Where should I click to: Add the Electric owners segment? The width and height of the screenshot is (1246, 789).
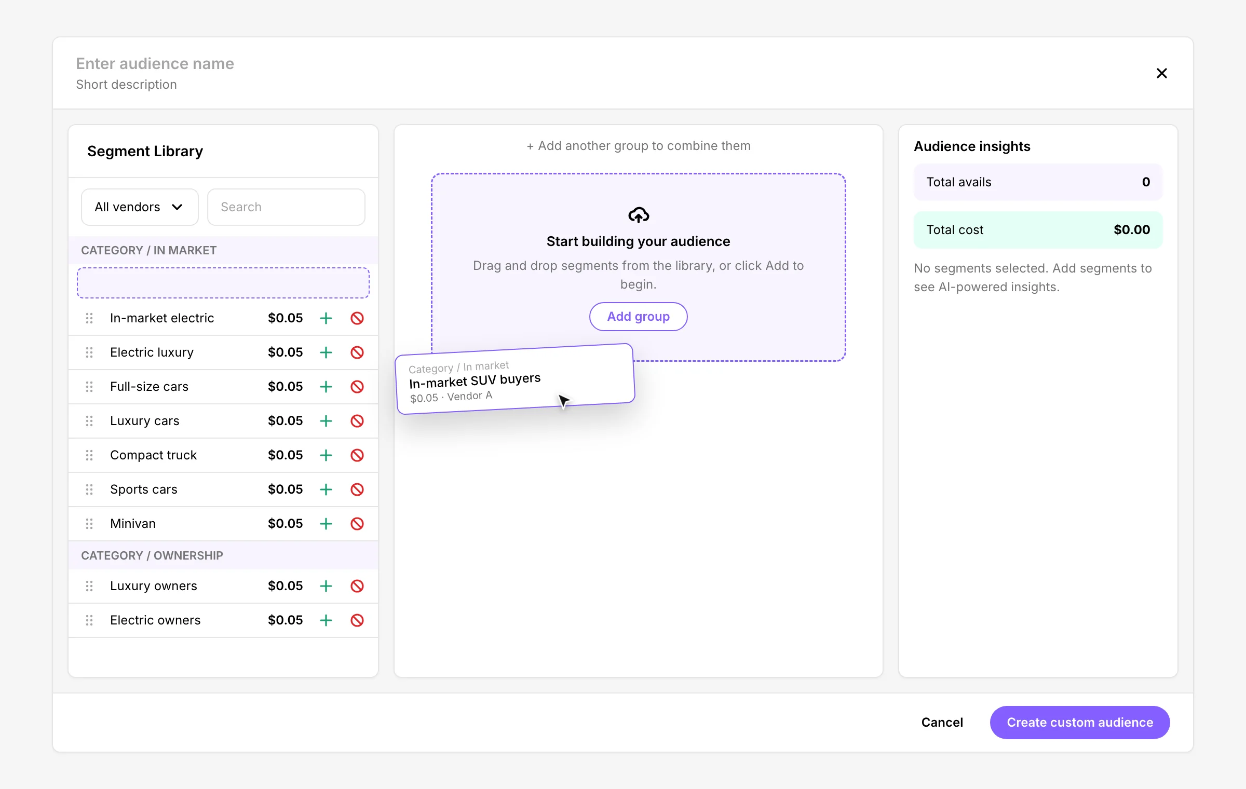[326, 620]
